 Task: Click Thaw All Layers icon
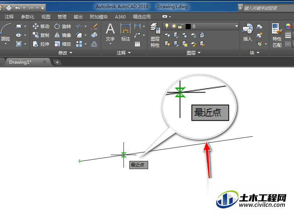pyautogui.click(x=185, y=44)
